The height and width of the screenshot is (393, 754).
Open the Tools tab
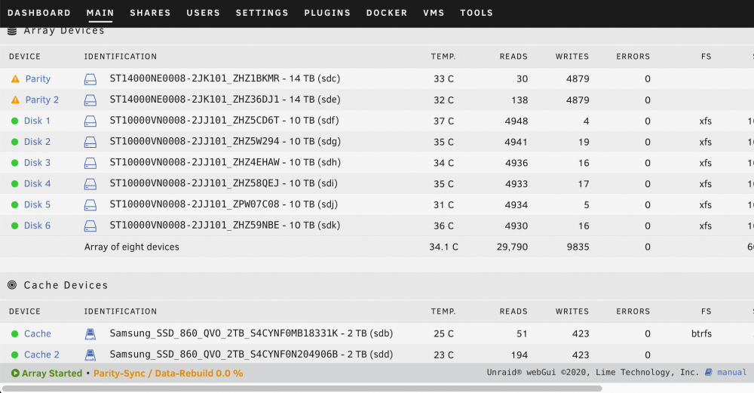tap(477, 13)
